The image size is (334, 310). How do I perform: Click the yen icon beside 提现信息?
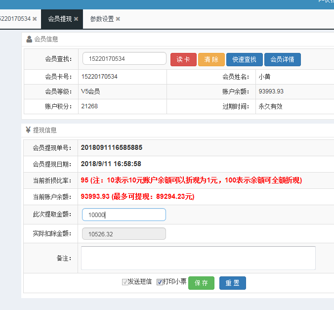point(28,130)
